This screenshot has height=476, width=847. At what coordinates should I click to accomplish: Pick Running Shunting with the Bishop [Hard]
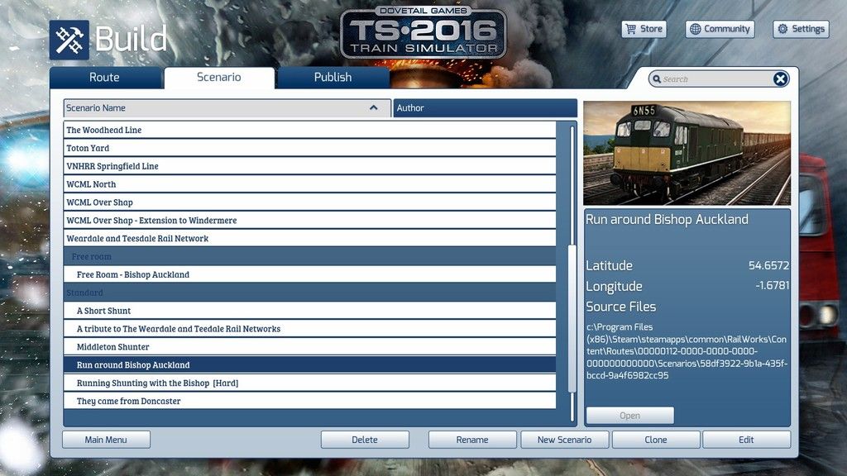click(309, 383)
